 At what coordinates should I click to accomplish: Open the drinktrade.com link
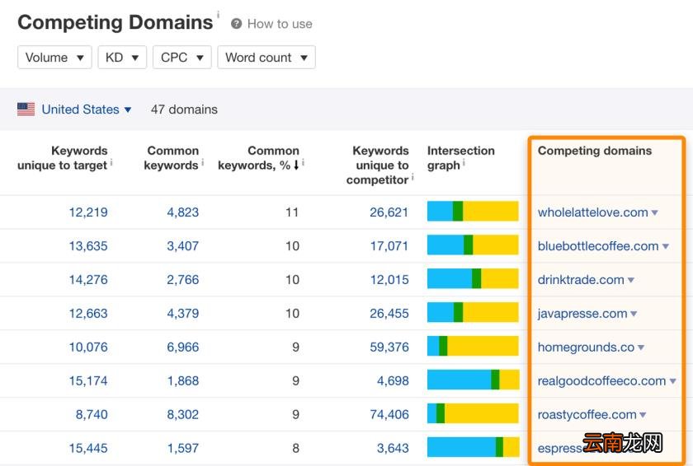581,279
